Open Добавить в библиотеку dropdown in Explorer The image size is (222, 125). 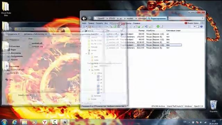[35, 34]
